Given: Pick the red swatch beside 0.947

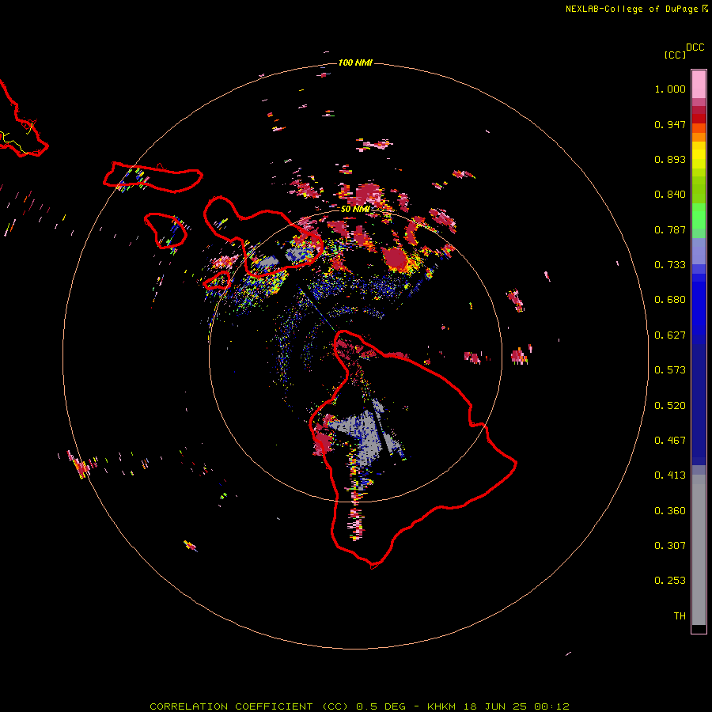Looking at the screenshot, I should [699, 119].
